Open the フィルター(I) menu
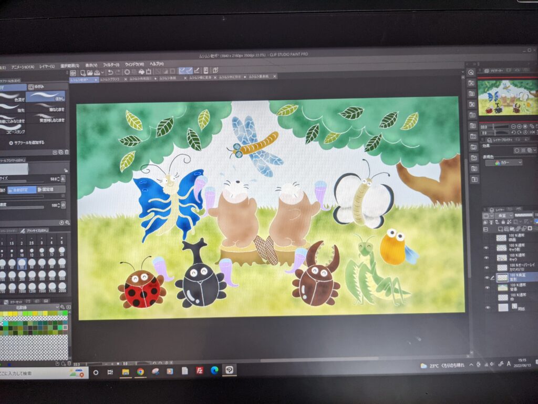The width and height of the screenshot is (538, 404). coord(111,65)
